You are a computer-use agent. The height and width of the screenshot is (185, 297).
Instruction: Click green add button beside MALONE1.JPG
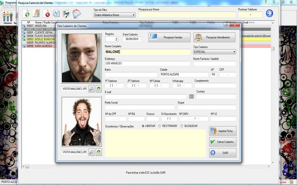[99, 88]
